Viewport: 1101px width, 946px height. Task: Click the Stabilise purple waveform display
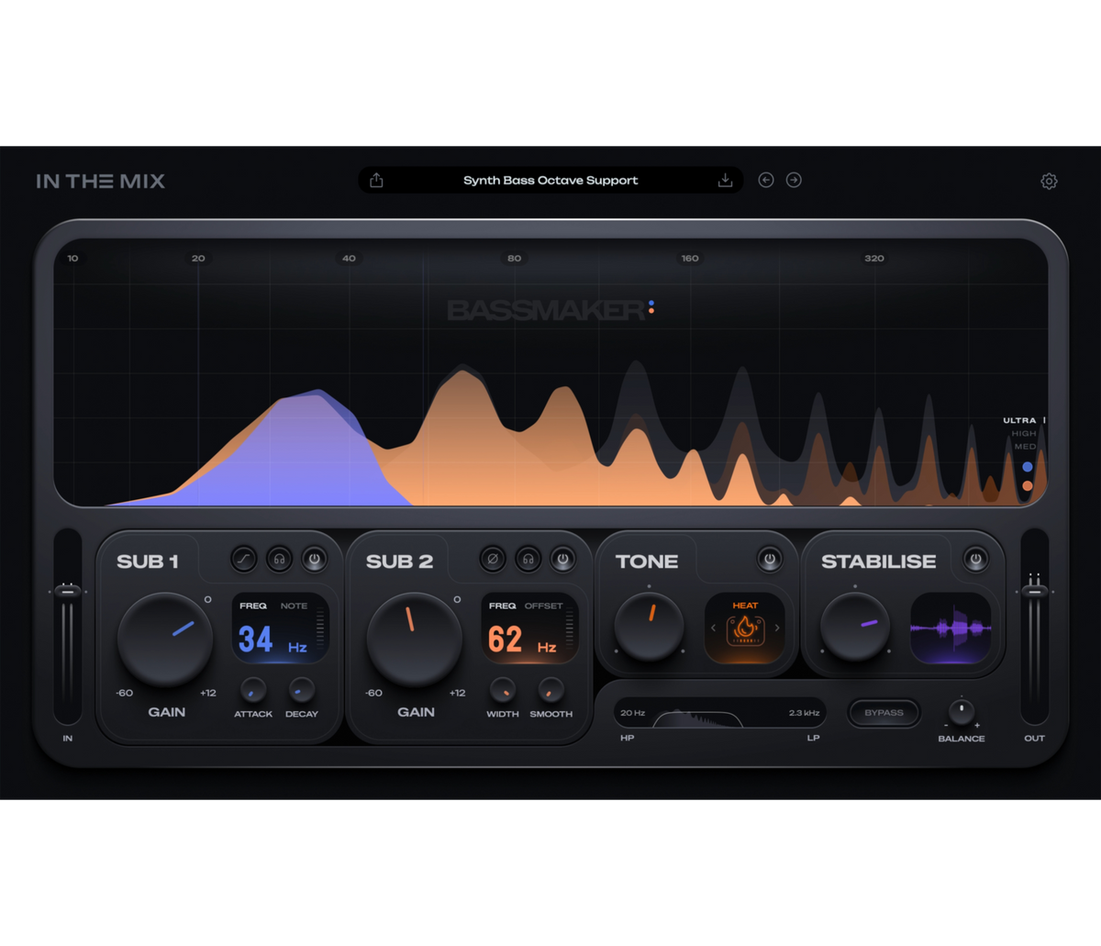[x=951, y=629]
